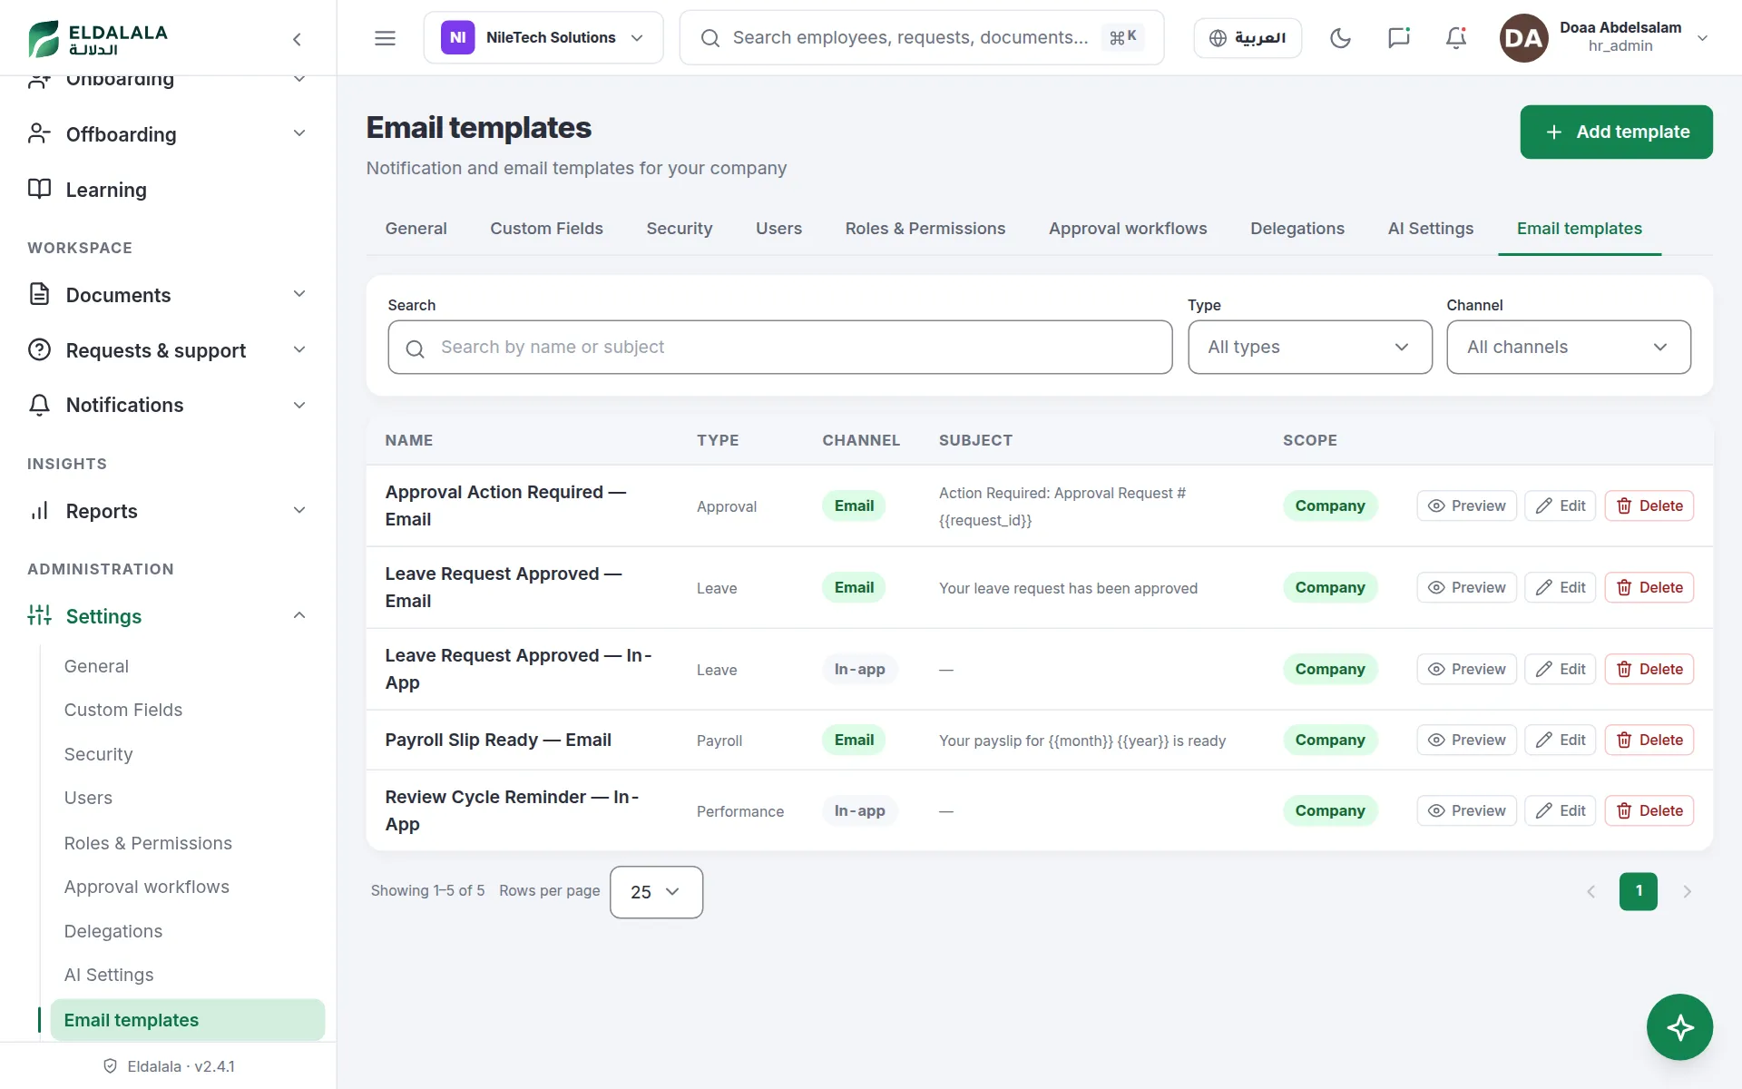Expand Requests & support
Image resolution: width=1742 pixels, height=1089 pixels.
click(168, 350)
